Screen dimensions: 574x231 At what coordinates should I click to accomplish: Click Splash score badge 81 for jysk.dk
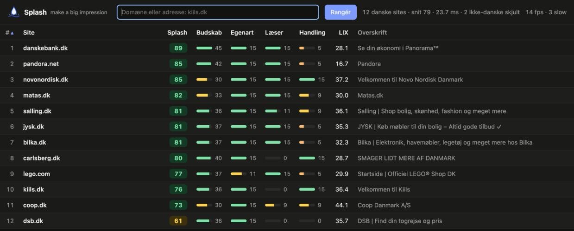pos(178,127)
